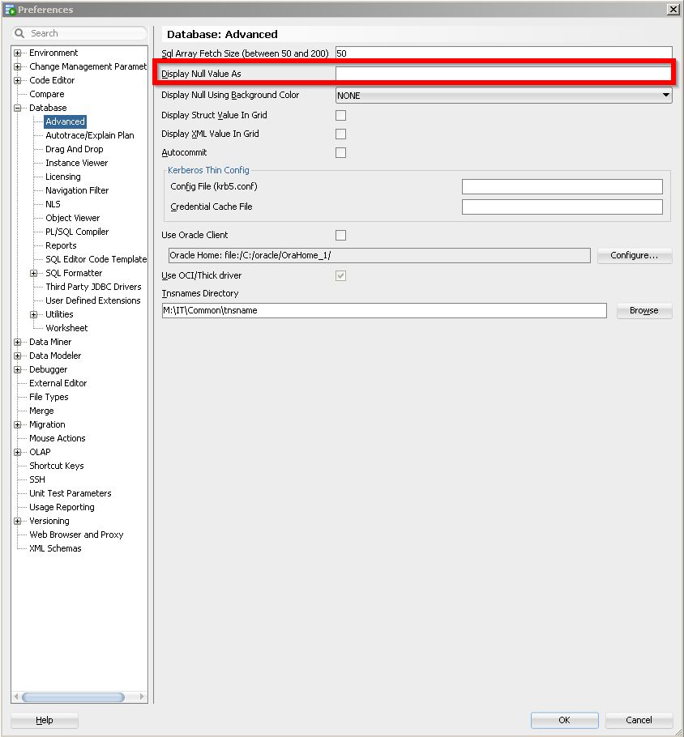Expand the OLAP node
The height and width of the screenshot is (737, 684).
(x=17, y=452)
